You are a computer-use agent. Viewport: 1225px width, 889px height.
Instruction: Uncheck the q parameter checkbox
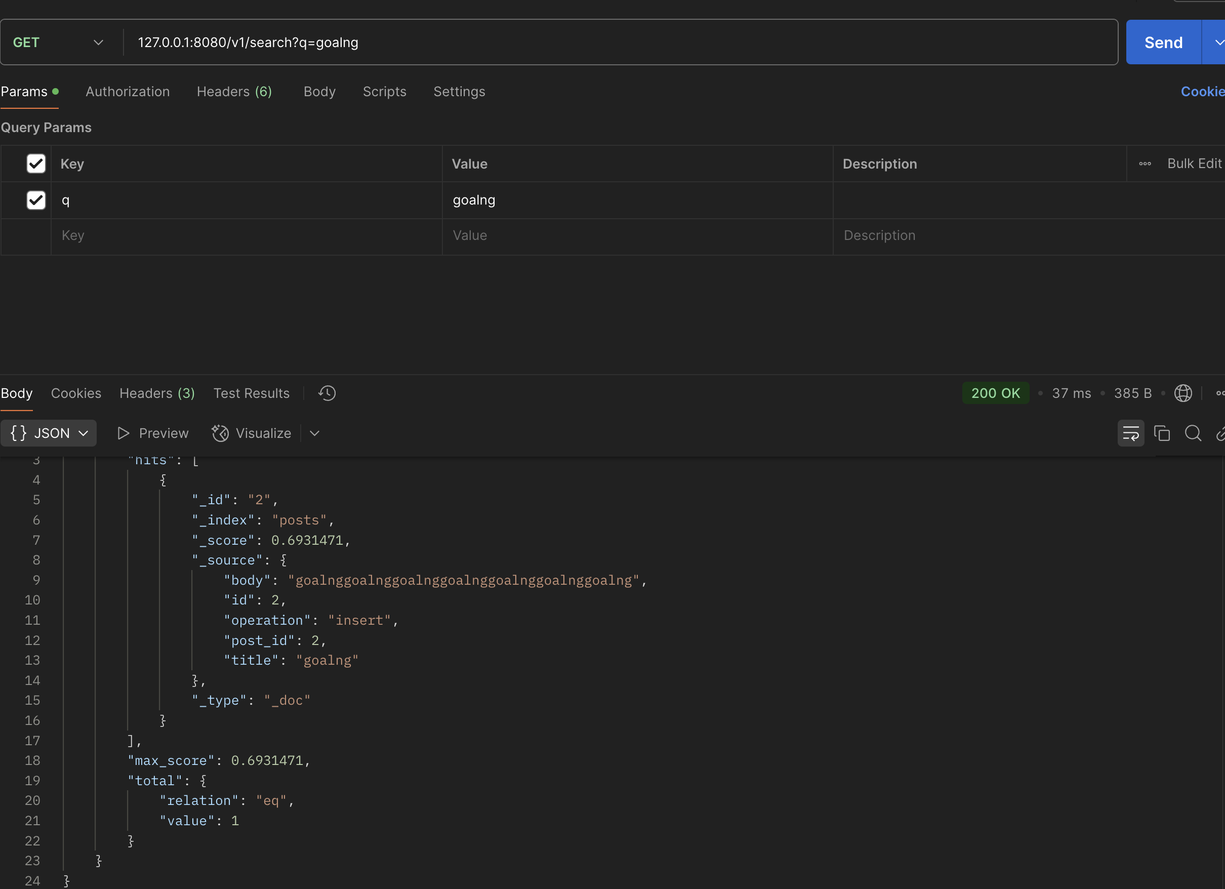tap(36, 200)
